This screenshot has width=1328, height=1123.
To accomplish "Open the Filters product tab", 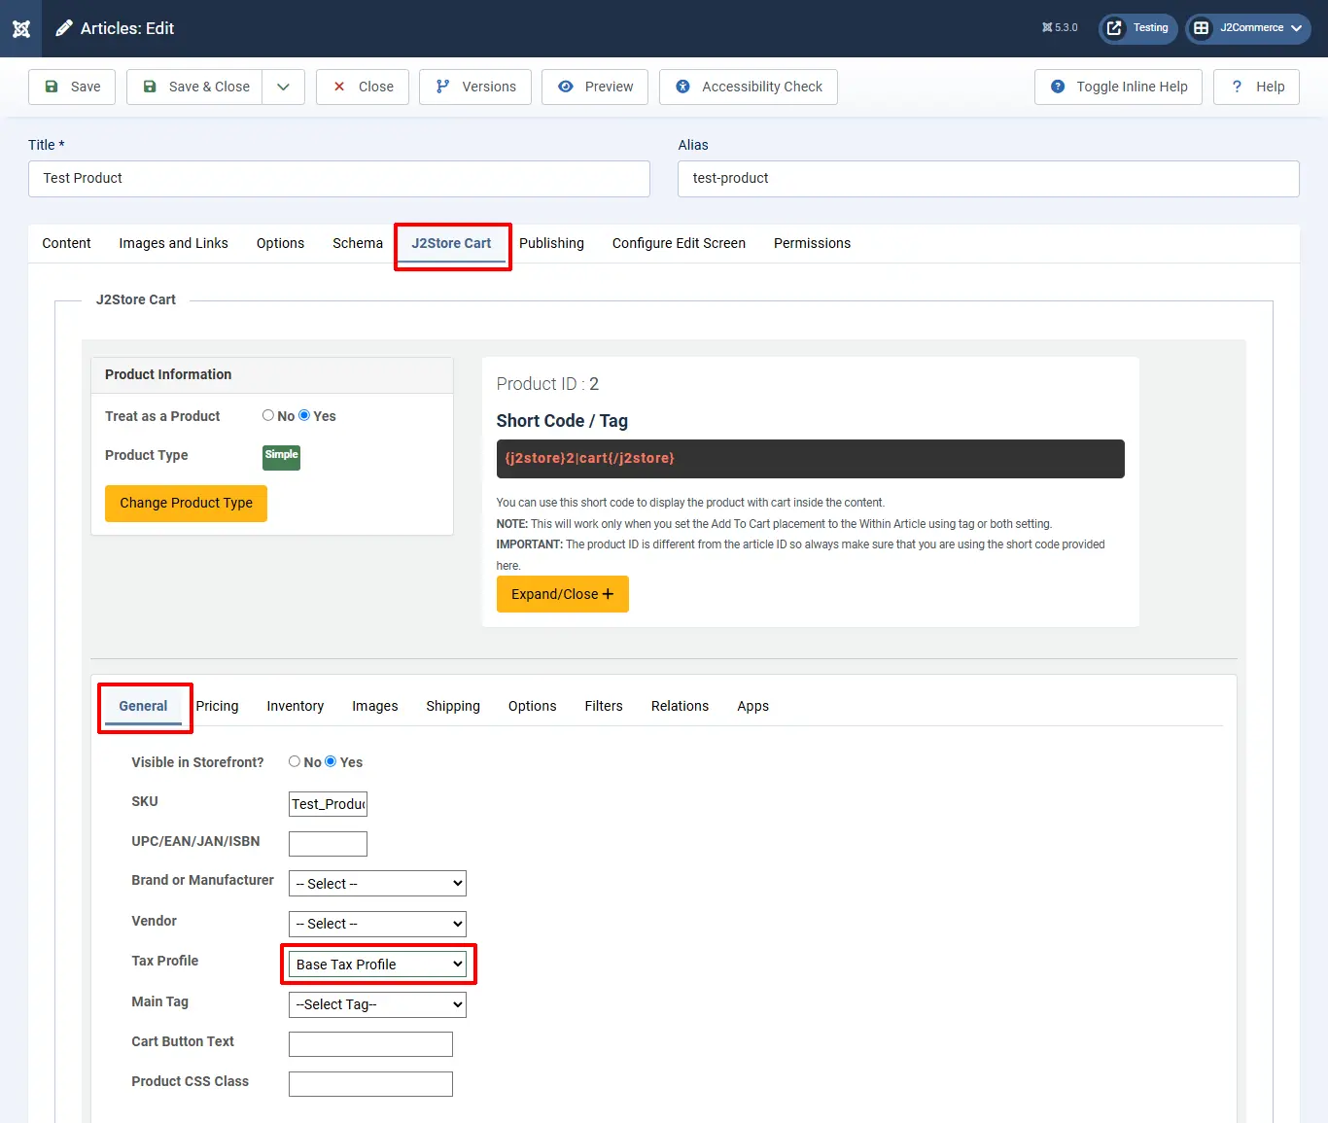I will click(604, 706).
